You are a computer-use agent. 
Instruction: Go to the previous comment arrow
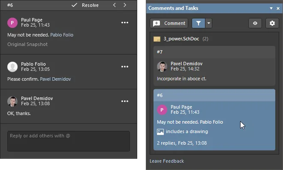114,5
